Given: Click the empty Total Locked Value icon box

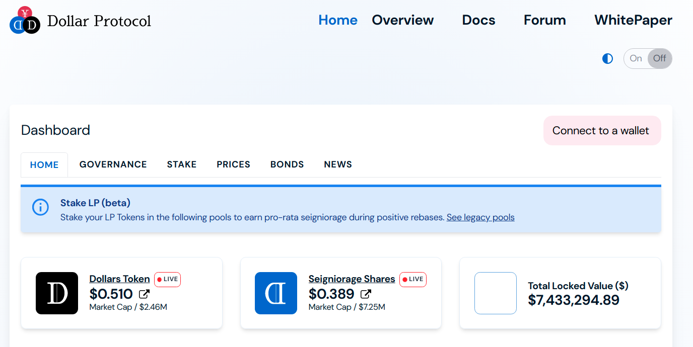Looking at the screenshot, I should [x=496, y=293].
